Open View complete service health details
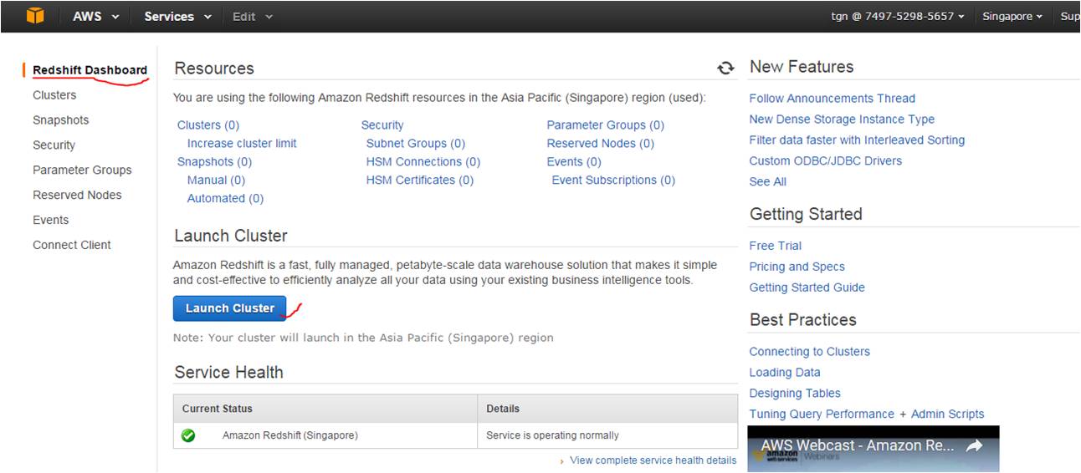This screenshot has height=473, width=1081. point(653,460)
